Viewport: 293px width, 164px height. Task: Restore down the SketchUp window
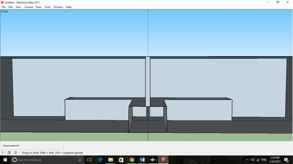(278, 2)
